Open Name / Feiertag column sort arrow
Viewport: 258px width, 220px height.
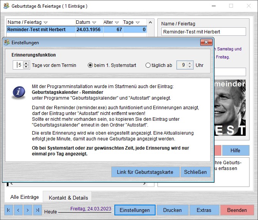pyautogui.click(x=45, y=23)
